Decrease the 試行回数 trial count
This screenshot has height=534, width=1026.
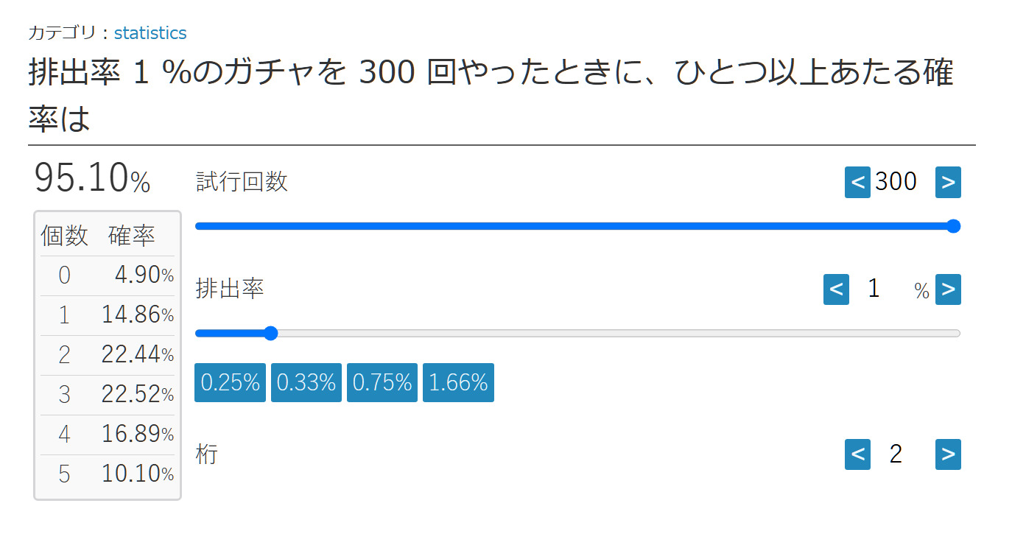(857, 183)
